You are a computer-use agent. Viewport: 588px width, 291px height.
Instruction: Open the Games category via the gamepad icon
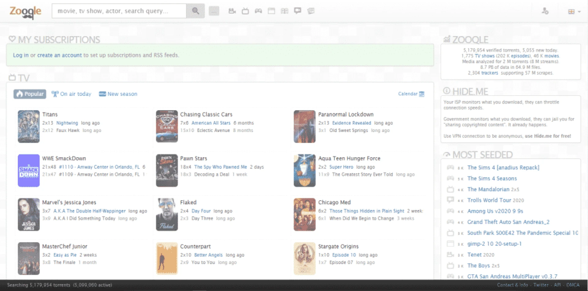pos(258,11)
